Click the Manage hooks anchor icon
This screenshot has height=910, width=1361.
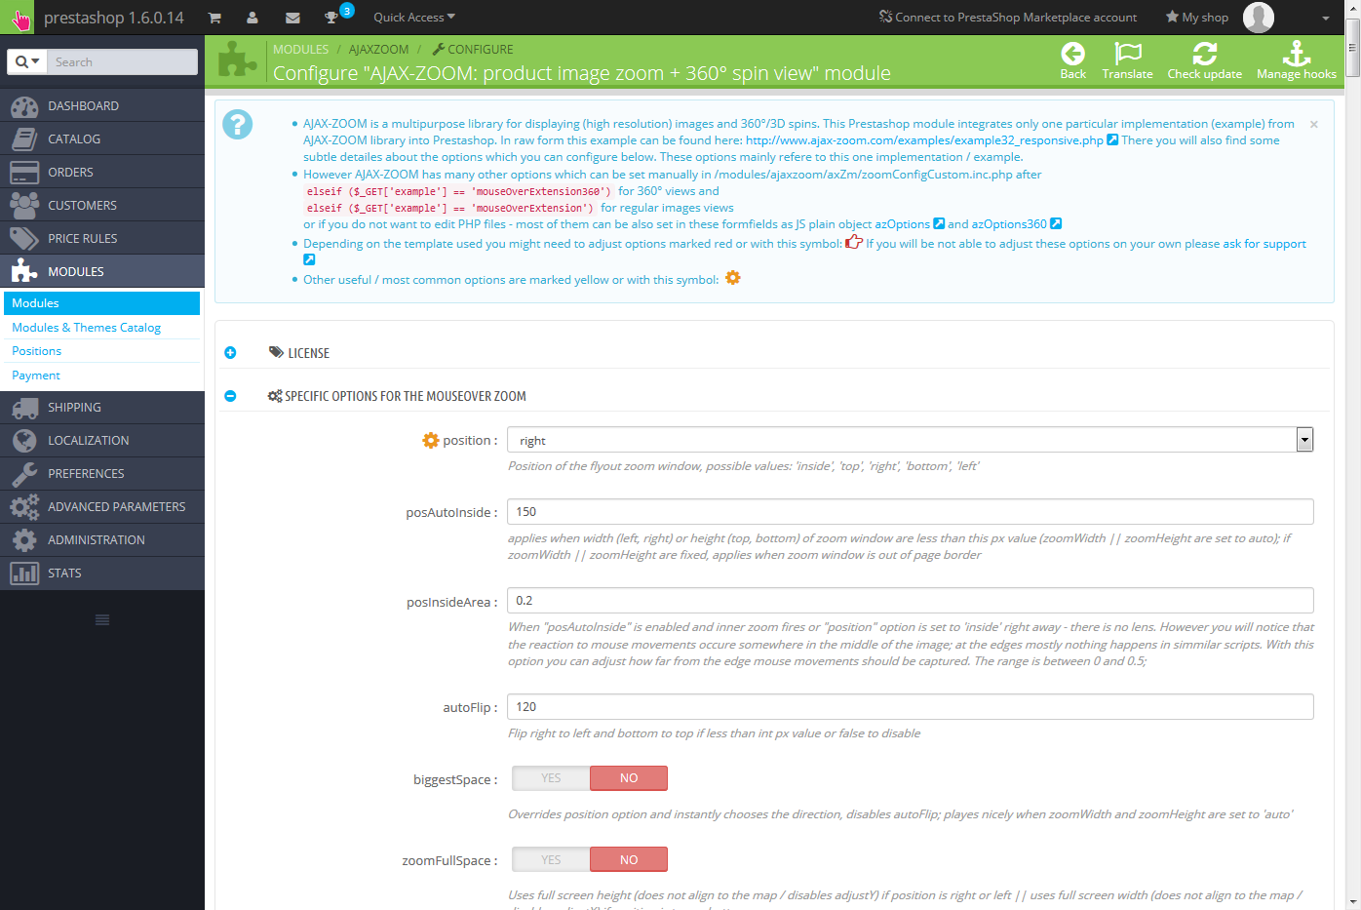(x=1297, y=54)
